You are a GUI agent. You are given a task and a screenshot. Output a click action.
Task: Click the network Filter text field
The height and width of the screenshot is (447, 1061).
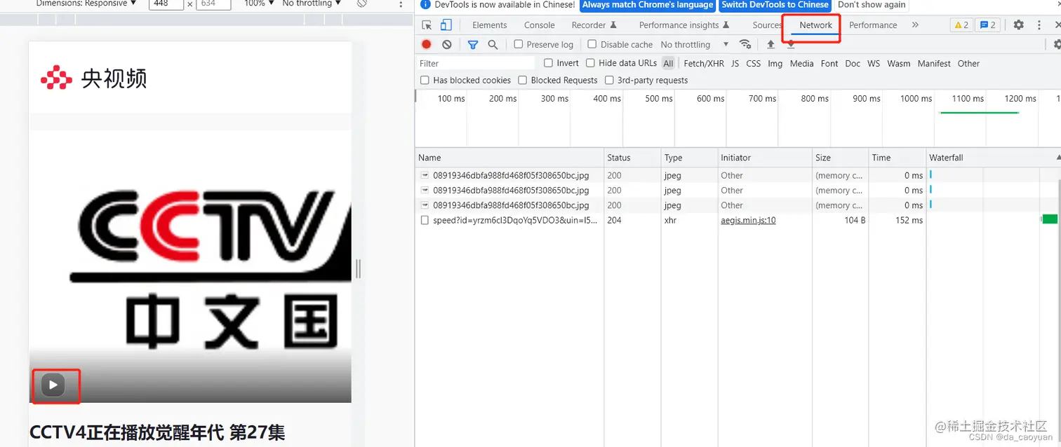point(476,63)
